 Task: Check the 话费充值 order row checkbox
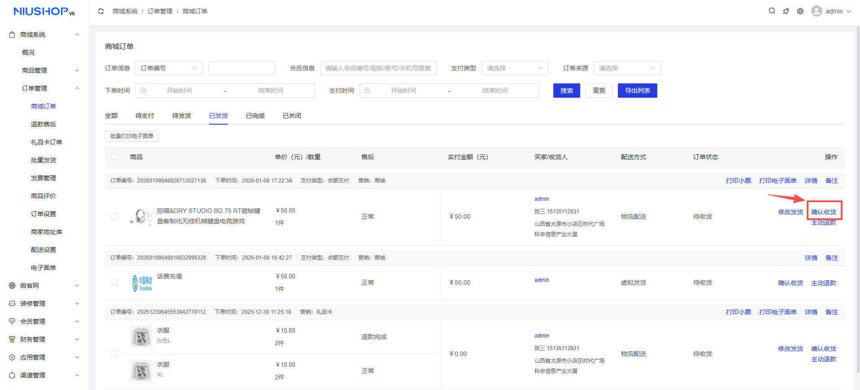pos(114,282)
